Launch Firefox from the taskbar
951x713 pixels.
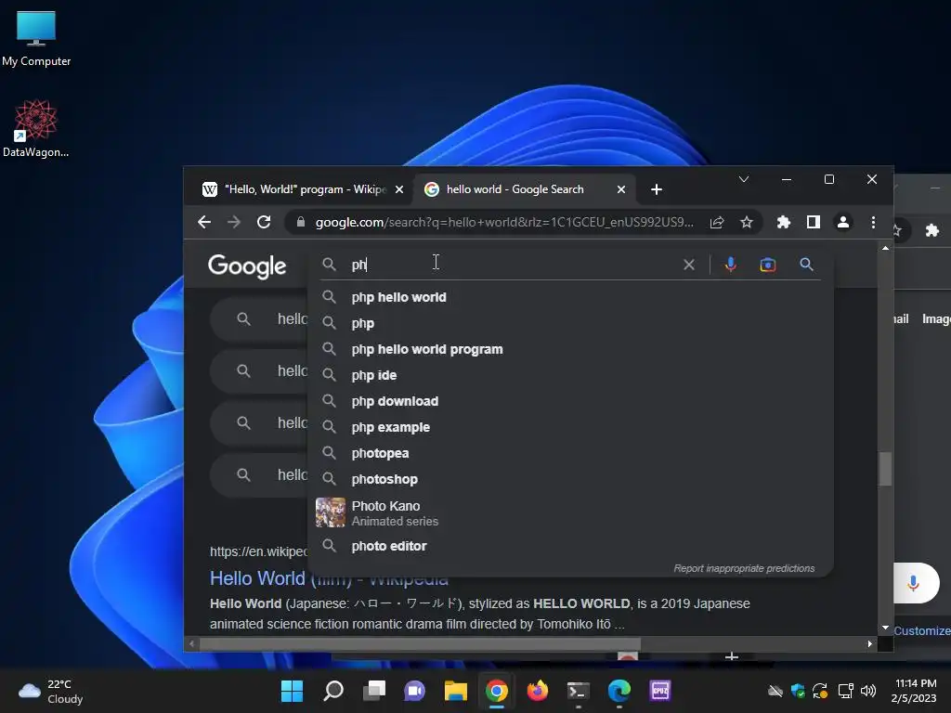point(538,691)
